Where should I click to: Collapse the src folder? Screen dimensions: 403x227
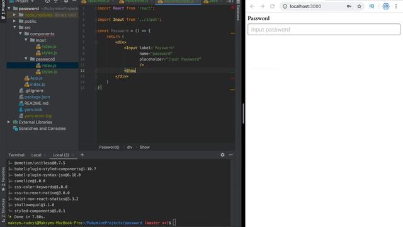pos(14,27)
